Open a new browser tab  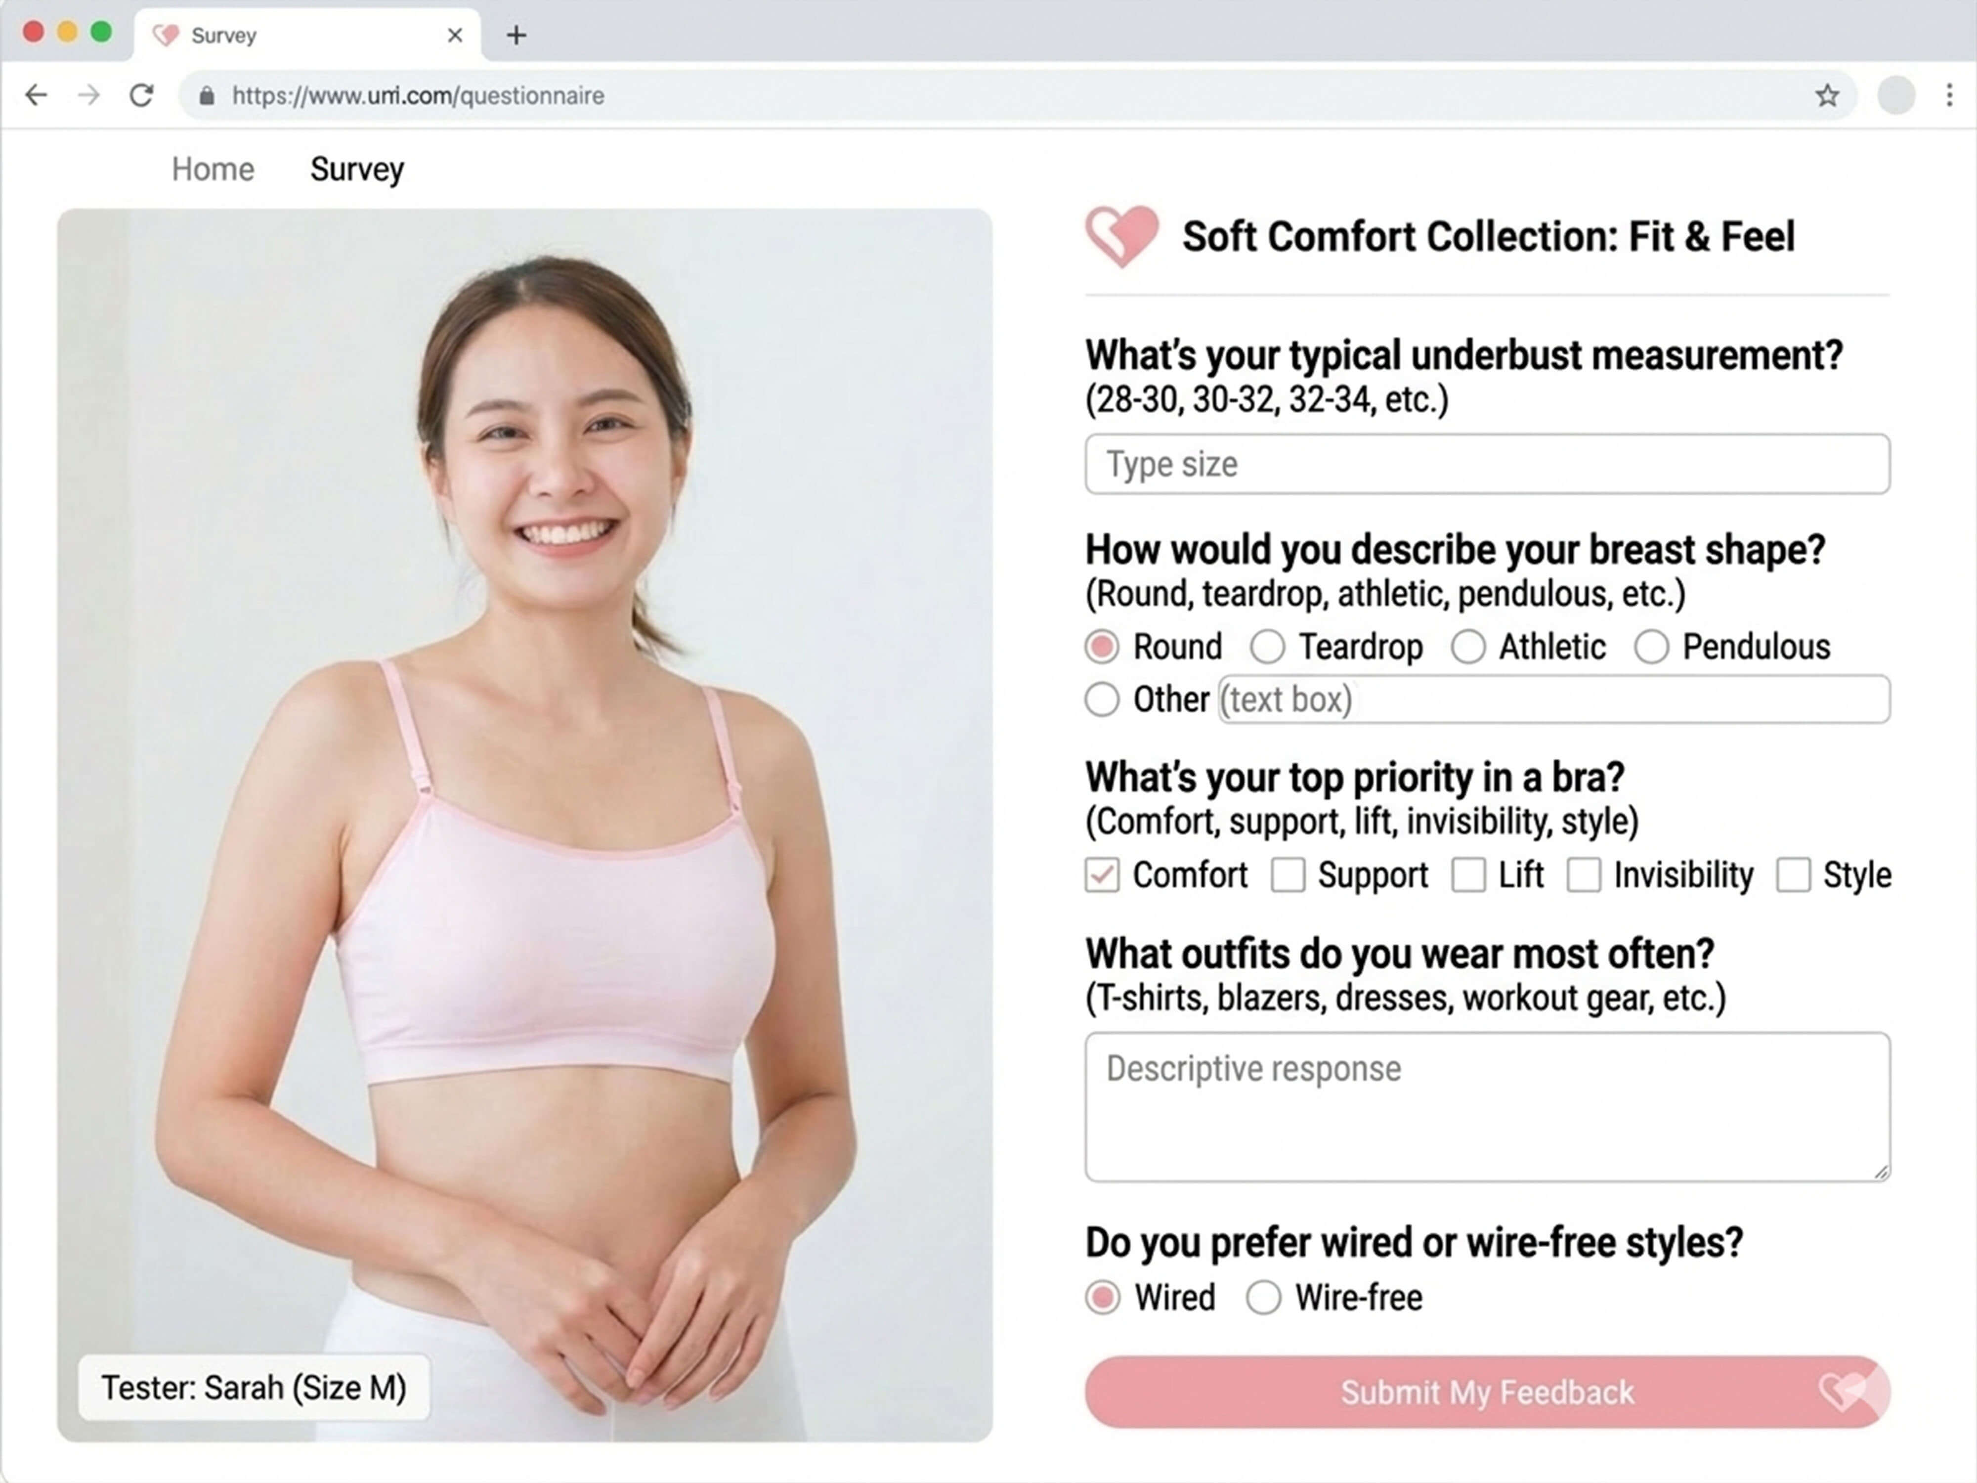(516, 36)
